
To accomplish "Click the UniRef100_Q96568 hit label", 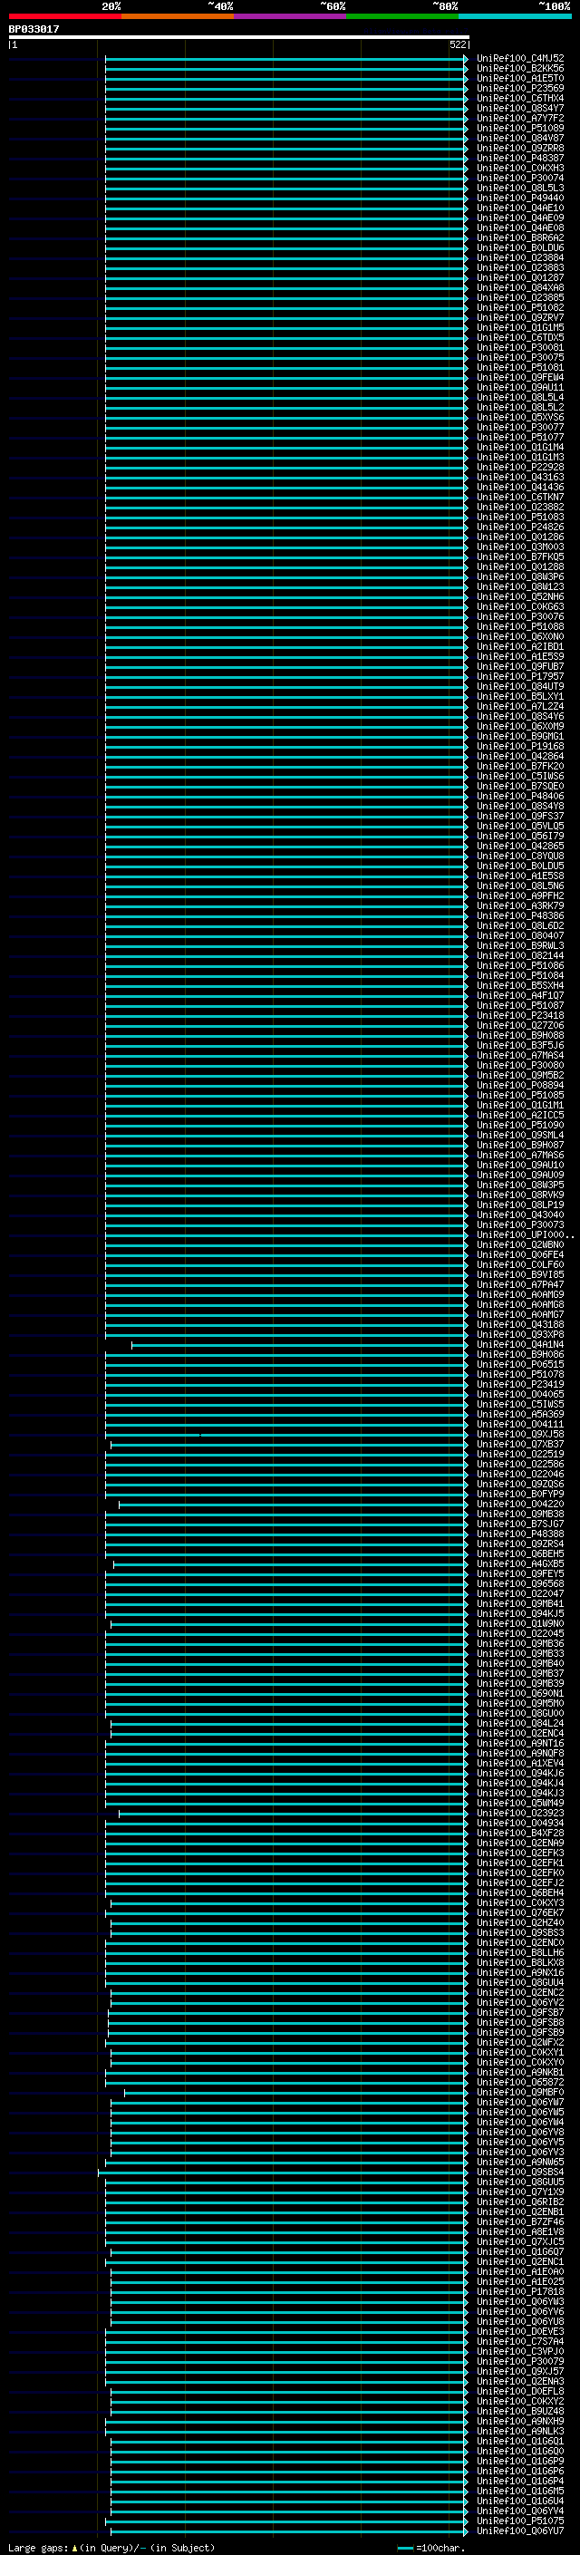I will point(520,1584).
